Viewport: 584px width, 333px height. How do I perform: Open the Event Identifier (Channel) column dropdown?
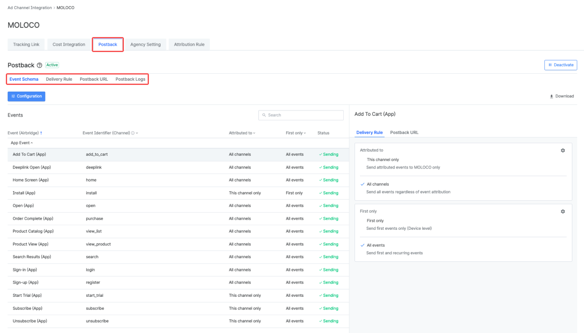137,133
